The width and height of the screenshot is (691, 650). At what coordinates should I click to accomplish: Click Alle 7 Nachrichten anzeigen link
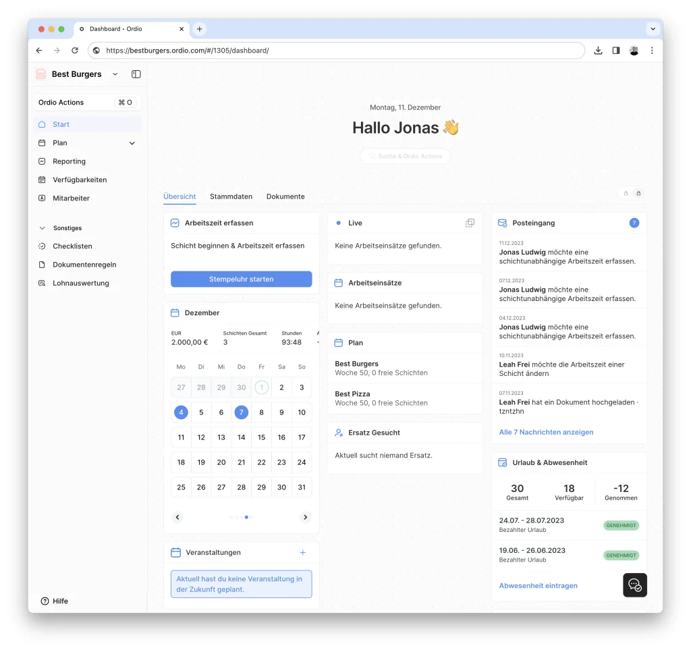546,432
